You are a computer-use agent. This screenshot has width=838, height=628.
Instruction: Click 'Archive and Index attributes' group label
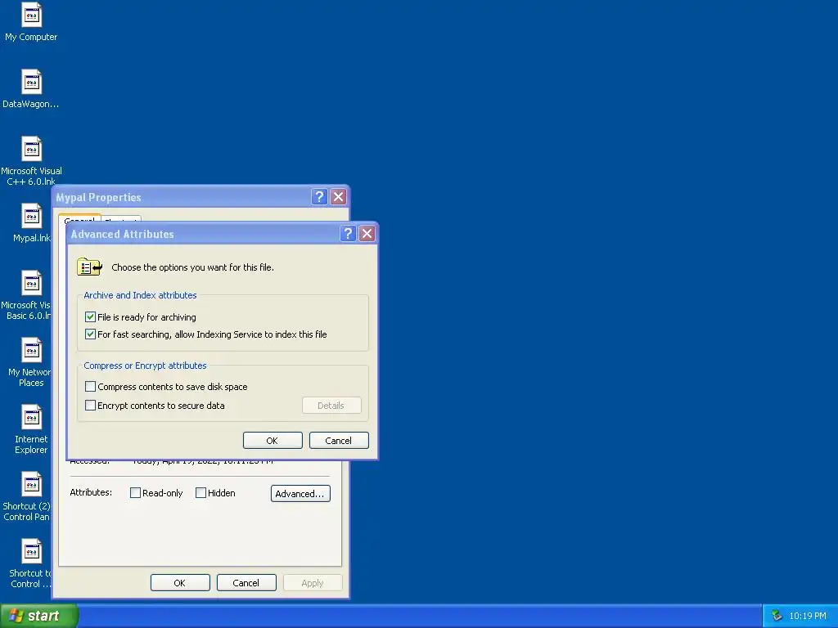click(140, 294)
